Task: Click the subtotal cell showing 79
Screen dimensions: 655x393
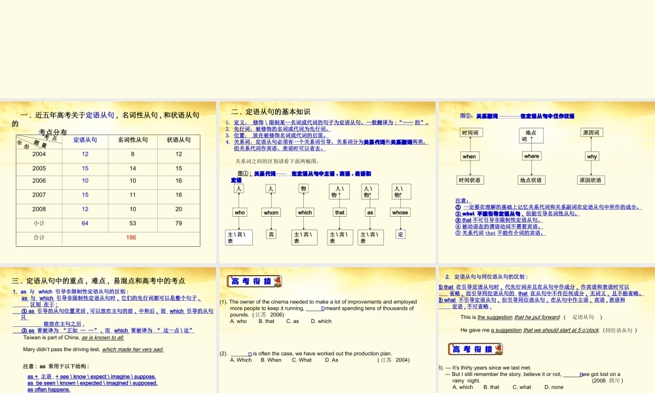Action: tap(179, 223)
